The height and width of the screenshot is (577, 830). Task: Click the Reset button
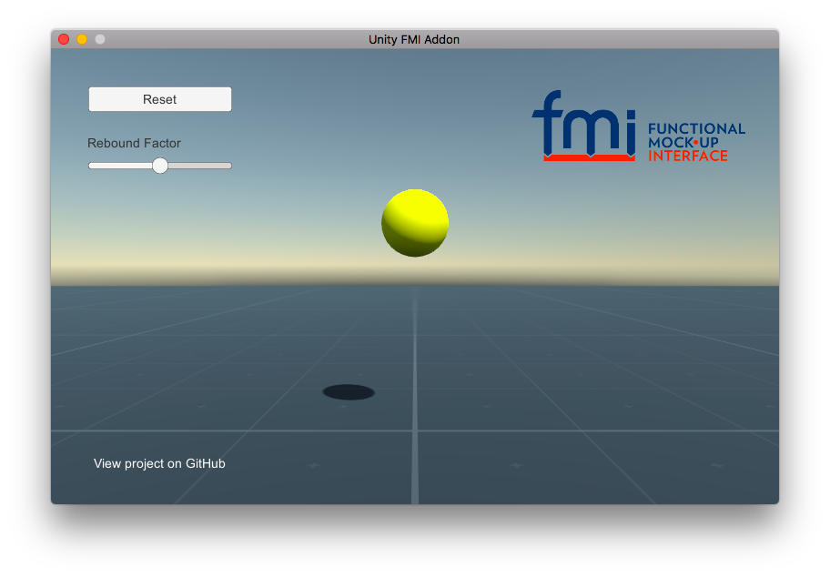160,99
